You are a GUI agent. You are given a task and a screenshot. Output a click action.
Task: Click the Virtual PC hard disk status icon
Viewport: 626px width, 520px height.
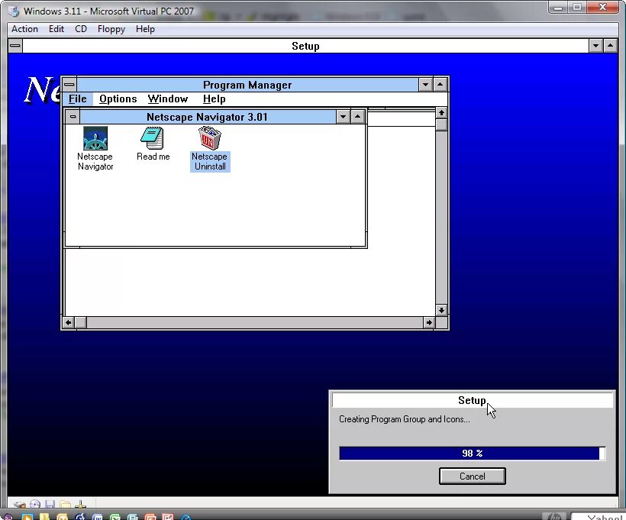pyautogui.click(x=20, y=505)
